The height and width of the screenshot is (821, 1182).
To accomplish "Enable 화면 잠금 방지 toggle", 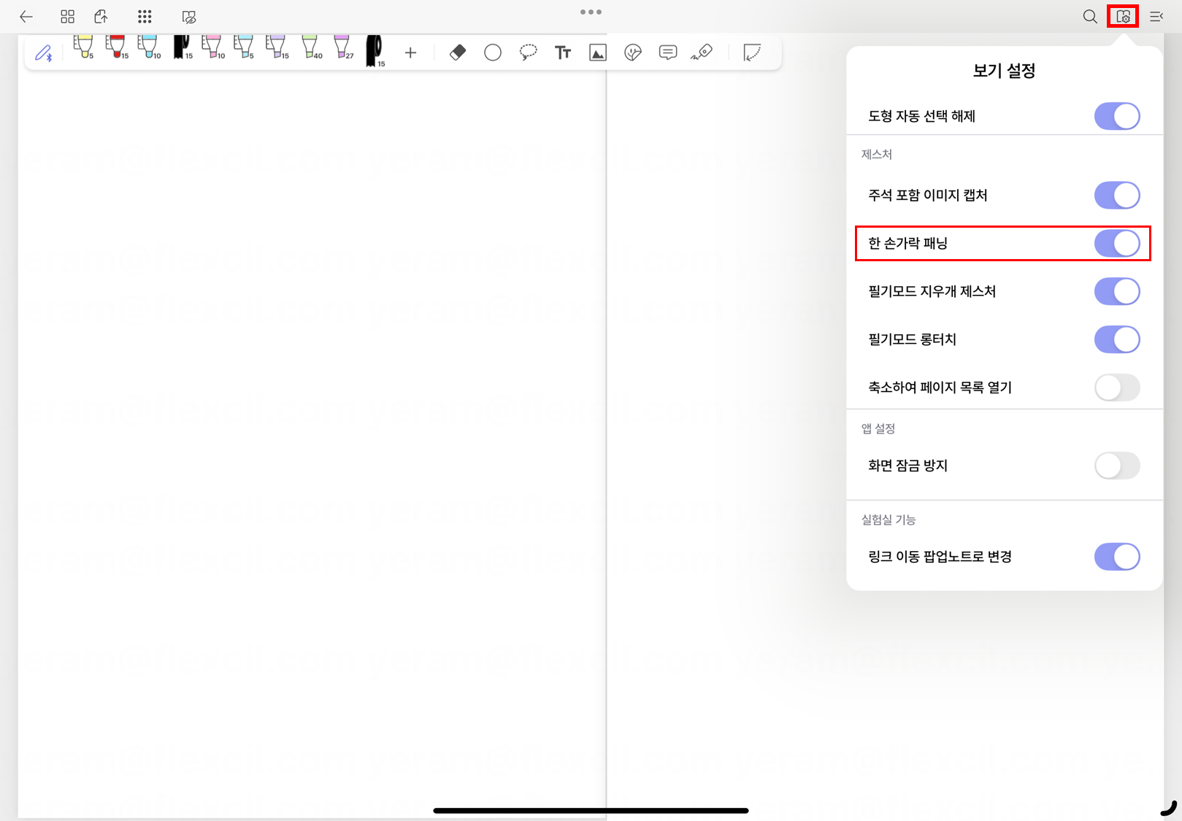I will [x=1116, y=466].
